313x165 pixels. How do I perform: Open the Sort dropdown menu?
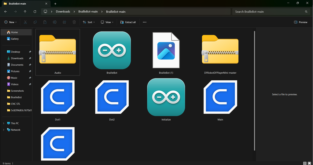(x=89, y=22)
